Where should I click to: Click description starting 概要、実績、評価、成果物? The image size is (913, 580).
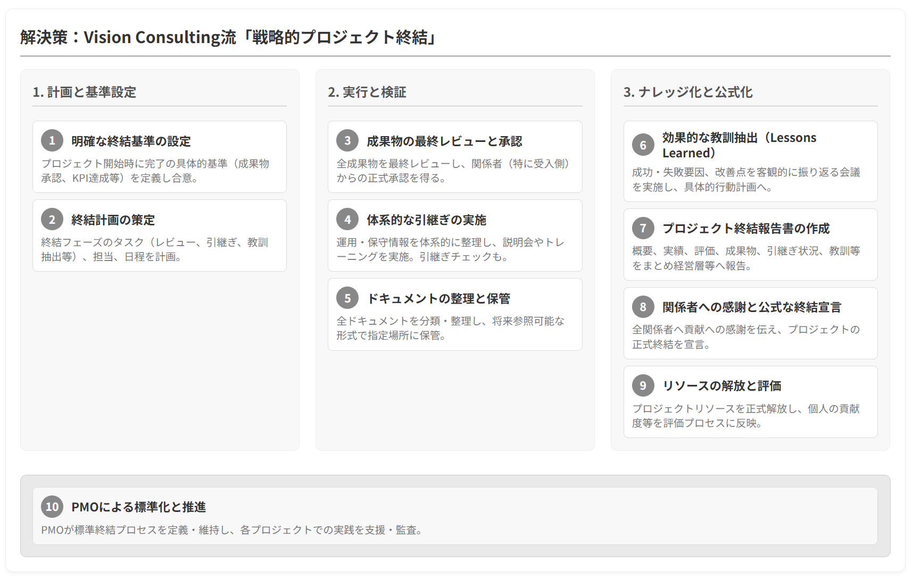pyautogui.click(x=746, y=258)
